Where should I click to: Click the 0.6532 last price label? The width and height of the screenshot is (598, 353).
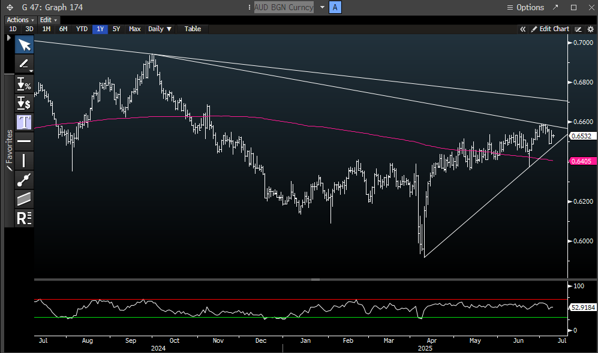pyautogui.click(x=582, y=136)
